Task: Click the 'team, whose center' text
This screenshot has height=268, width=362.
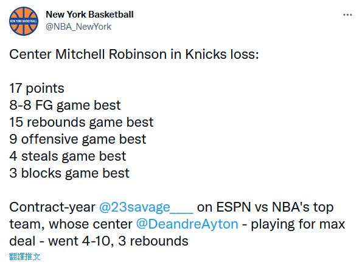Action: click(x=71, y=224)
